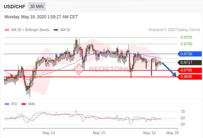Click the MA 50 legend label
This screenshot has width=203, height=138.
pyautogui.click(x=65, y=30)
